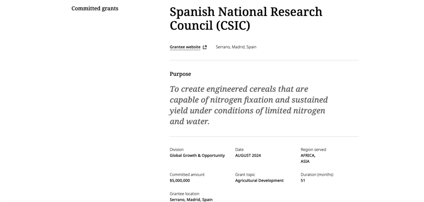Click the $5,000,000 amount value
The width and height of the screenshot is (424, 202).
(x=180, y=180)
